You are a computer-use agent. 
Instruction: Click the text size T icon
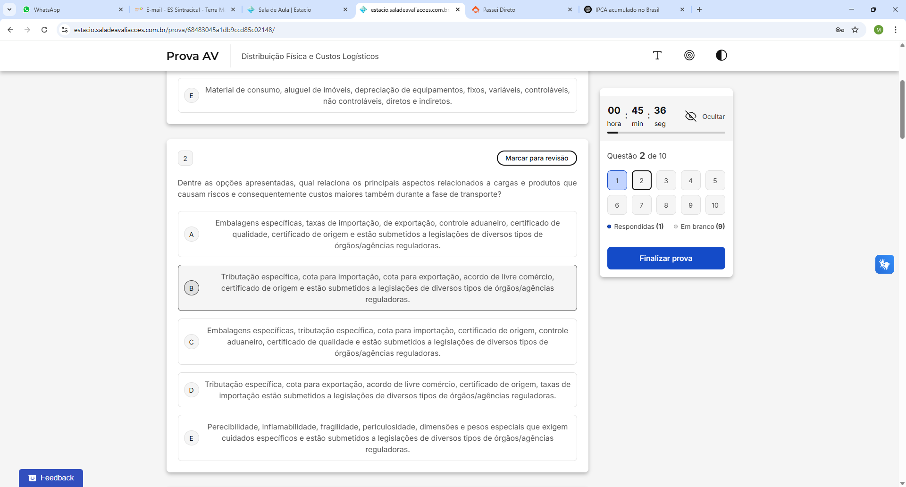pyautogui.click(x=657, y=56)
